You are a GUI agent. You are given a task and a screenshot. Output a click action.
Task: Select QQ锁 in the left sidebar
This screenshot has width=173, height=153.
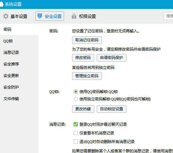point(19,41)
